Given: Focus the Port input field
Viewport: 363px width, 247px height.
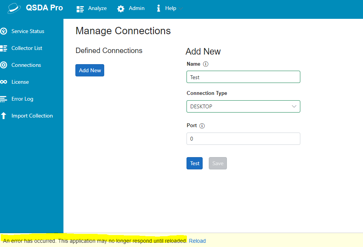Looking at the screenshot, I should 243,139.
